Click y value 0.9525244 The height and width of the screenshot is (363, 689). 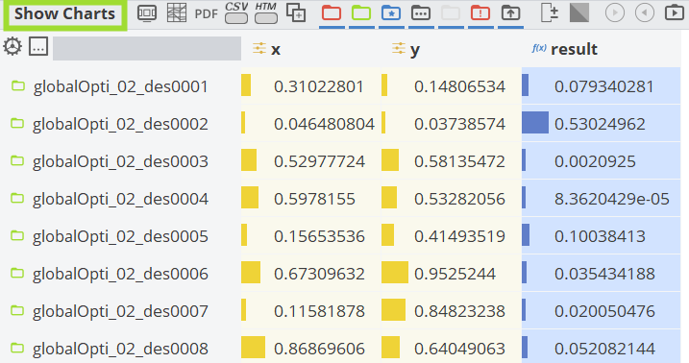point(455,274)
